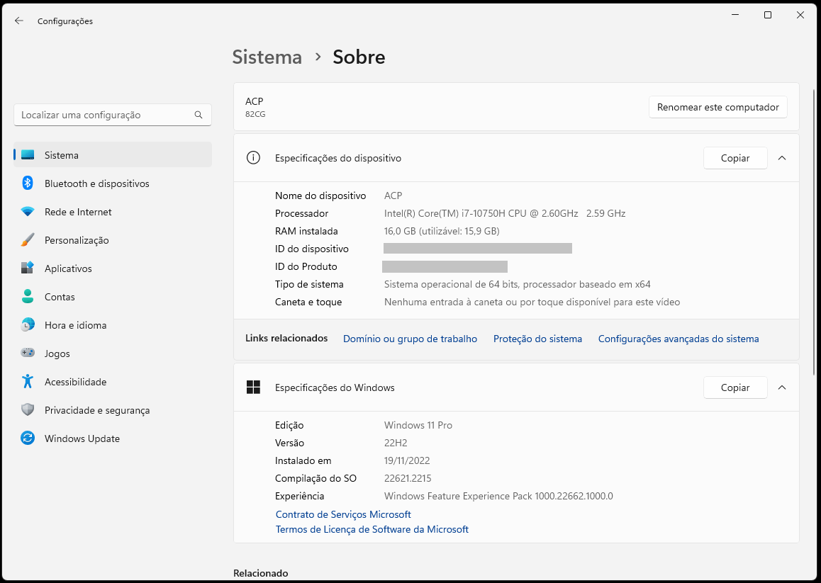The width and height of the screenshot is (821, 583).
Task: Click the version value 22H2
Action: (396, 443)
